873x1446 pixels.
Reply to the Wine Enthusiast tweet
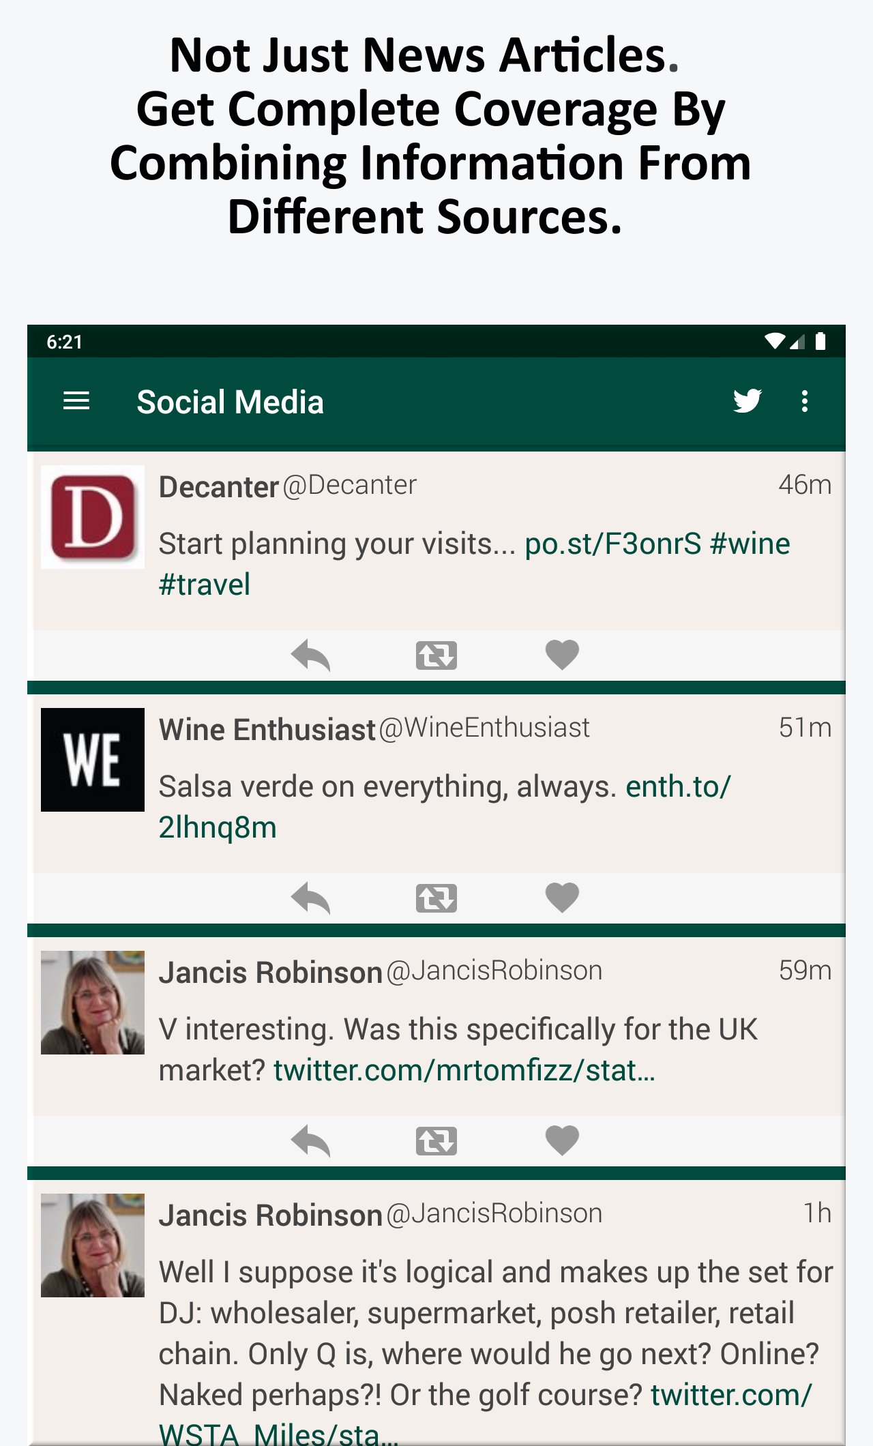point(310,898)
